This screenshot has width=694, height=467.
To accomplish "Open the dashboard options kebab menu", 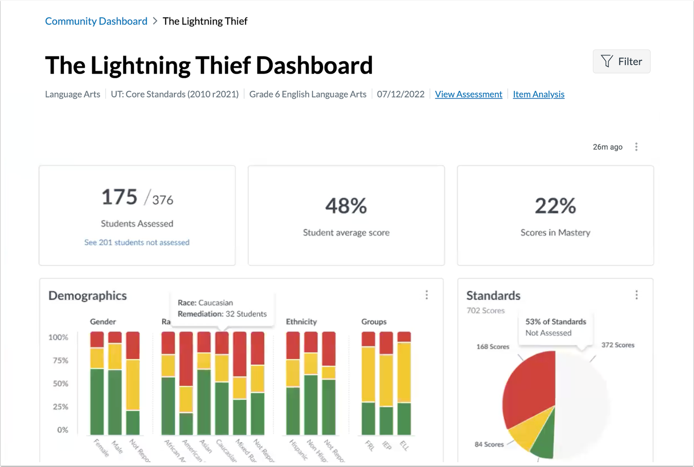I will [x=637, y=147].
